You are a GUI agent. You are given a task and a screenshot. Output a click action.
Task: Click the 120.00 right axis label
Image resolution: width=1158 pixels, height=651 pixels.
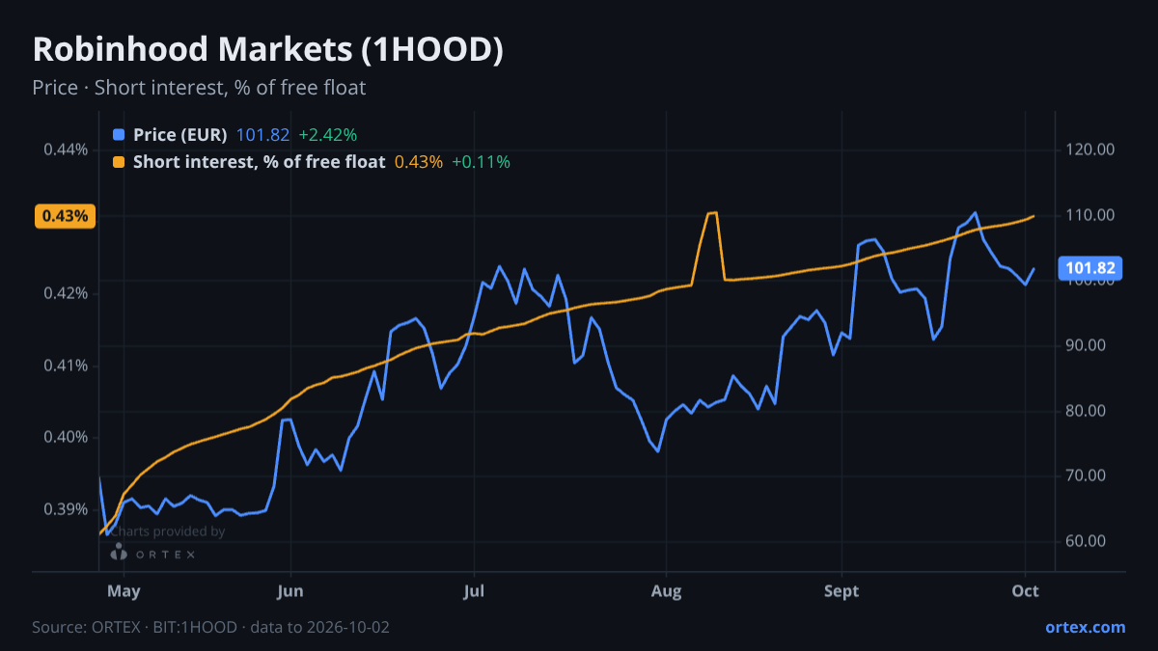(x=1090, y=149)
